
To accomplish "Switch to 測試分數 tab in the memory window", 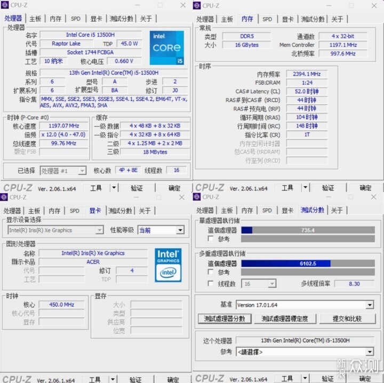I will click(313, 19).
